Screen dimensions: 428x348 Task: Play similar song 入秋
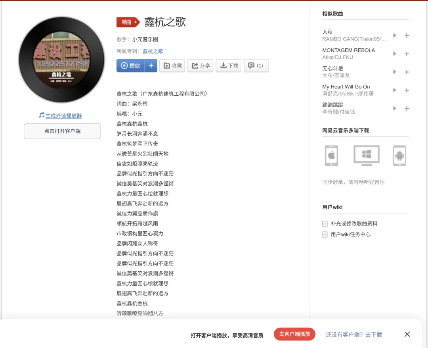pos(394,36)
